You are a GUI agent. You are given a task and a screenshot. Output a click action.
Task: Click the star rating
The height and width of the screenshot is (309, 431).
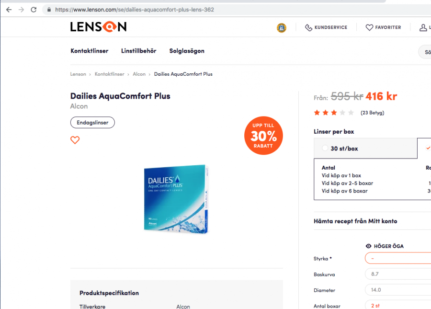coord(334,113)
